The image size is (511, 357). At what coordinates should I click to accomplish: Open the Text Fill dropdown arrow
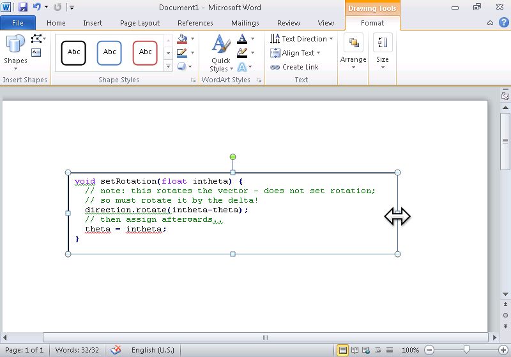[252, 39]
